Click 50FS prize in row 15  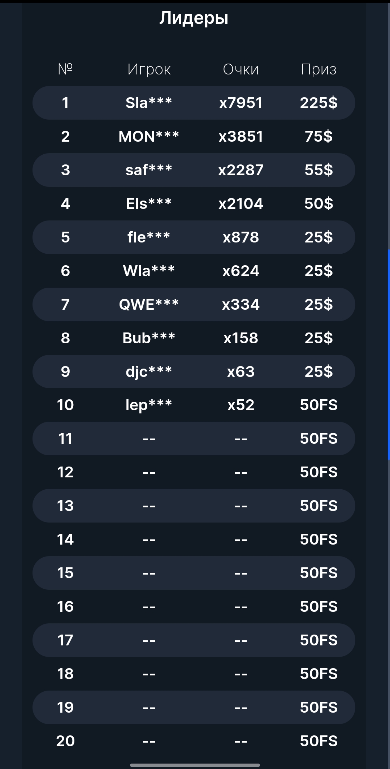(x=318, y=573)
